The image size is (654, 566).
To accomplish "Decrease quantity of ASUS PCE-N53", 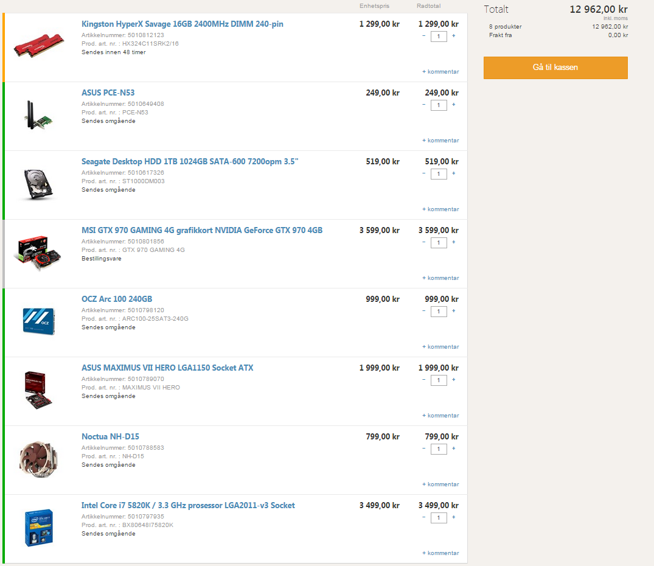I will 424,105.
